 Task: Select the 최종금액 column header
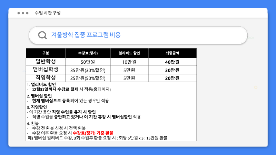172,53
